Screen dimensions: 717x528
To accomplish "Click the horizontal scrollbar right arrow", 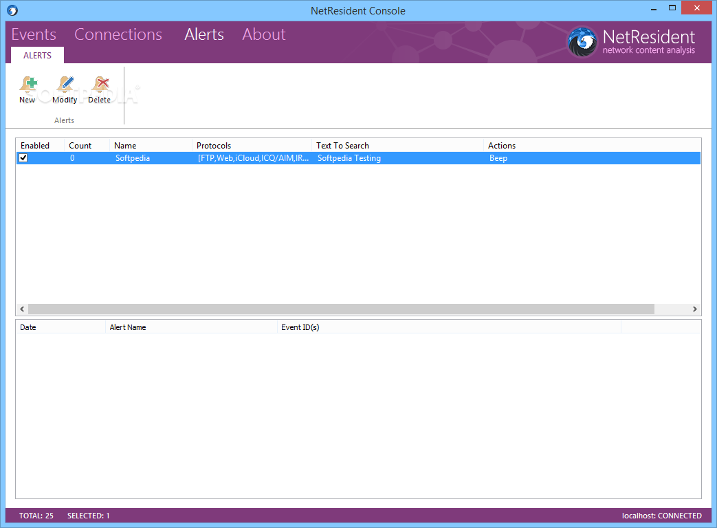I will click(x=694, y=309).
